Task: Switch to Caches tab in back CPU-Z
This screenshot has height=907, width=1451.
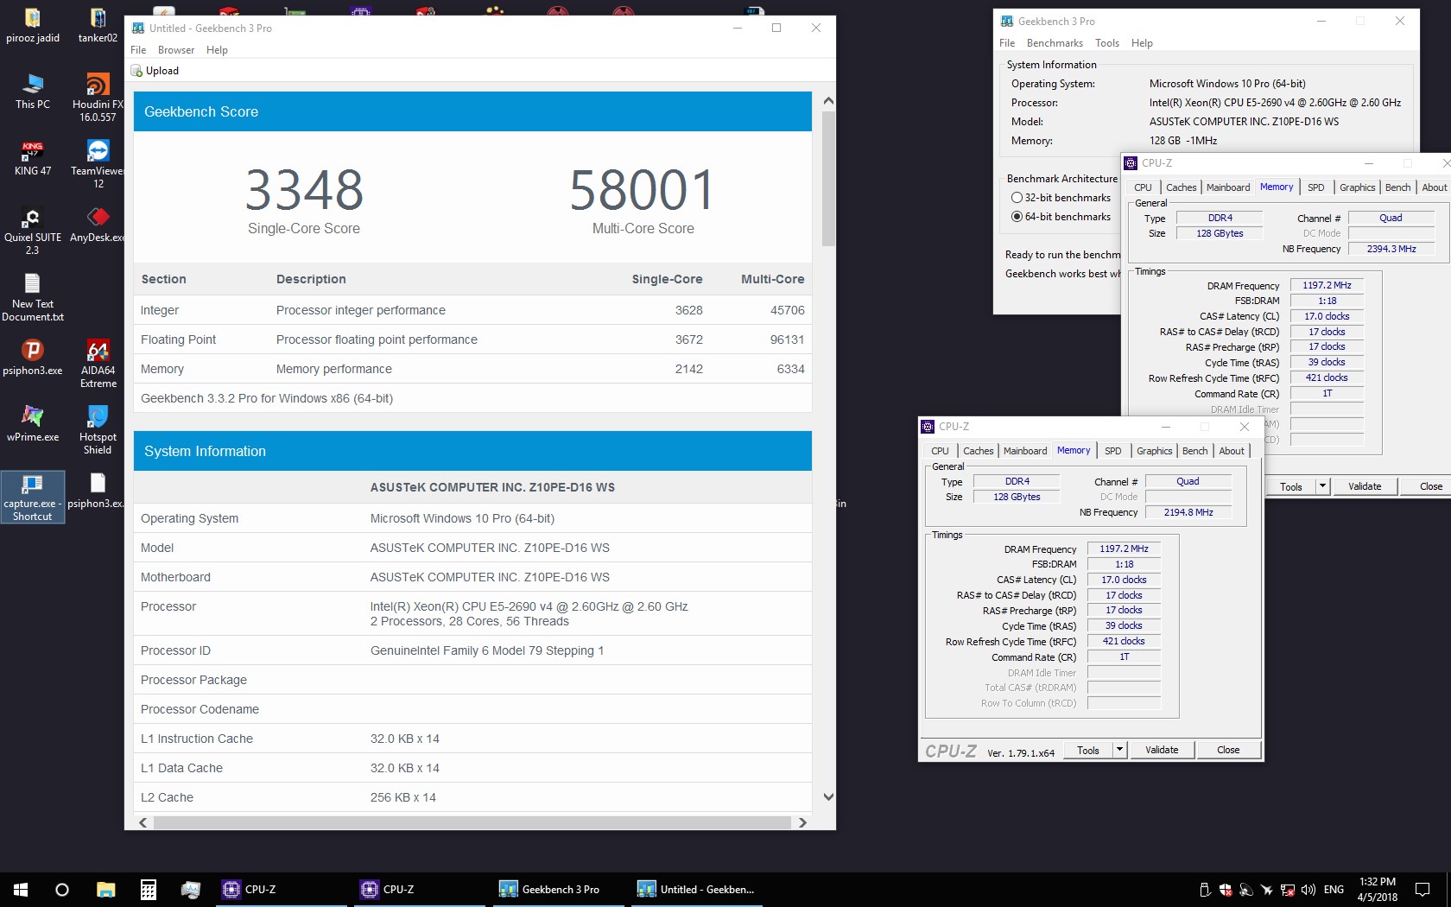Action: (1181, 187)
